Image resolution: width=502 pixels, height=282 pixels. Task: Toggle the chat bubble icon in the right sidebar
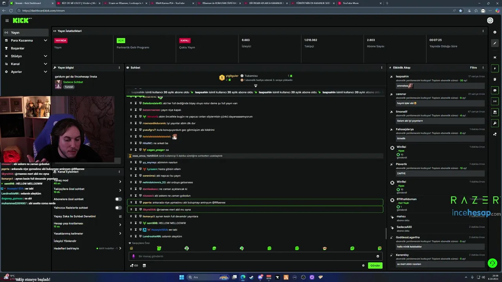[x=495, y=90]
